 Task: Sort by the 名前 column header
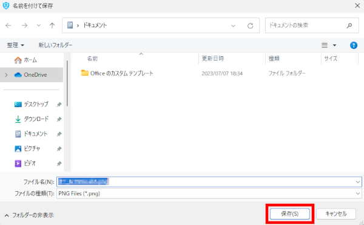(x=92, y=59)
